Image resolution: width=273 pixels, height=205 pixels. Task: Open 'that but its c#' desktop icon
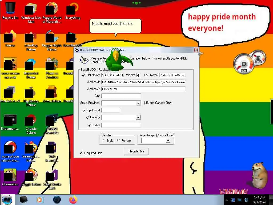coord(10,94)
